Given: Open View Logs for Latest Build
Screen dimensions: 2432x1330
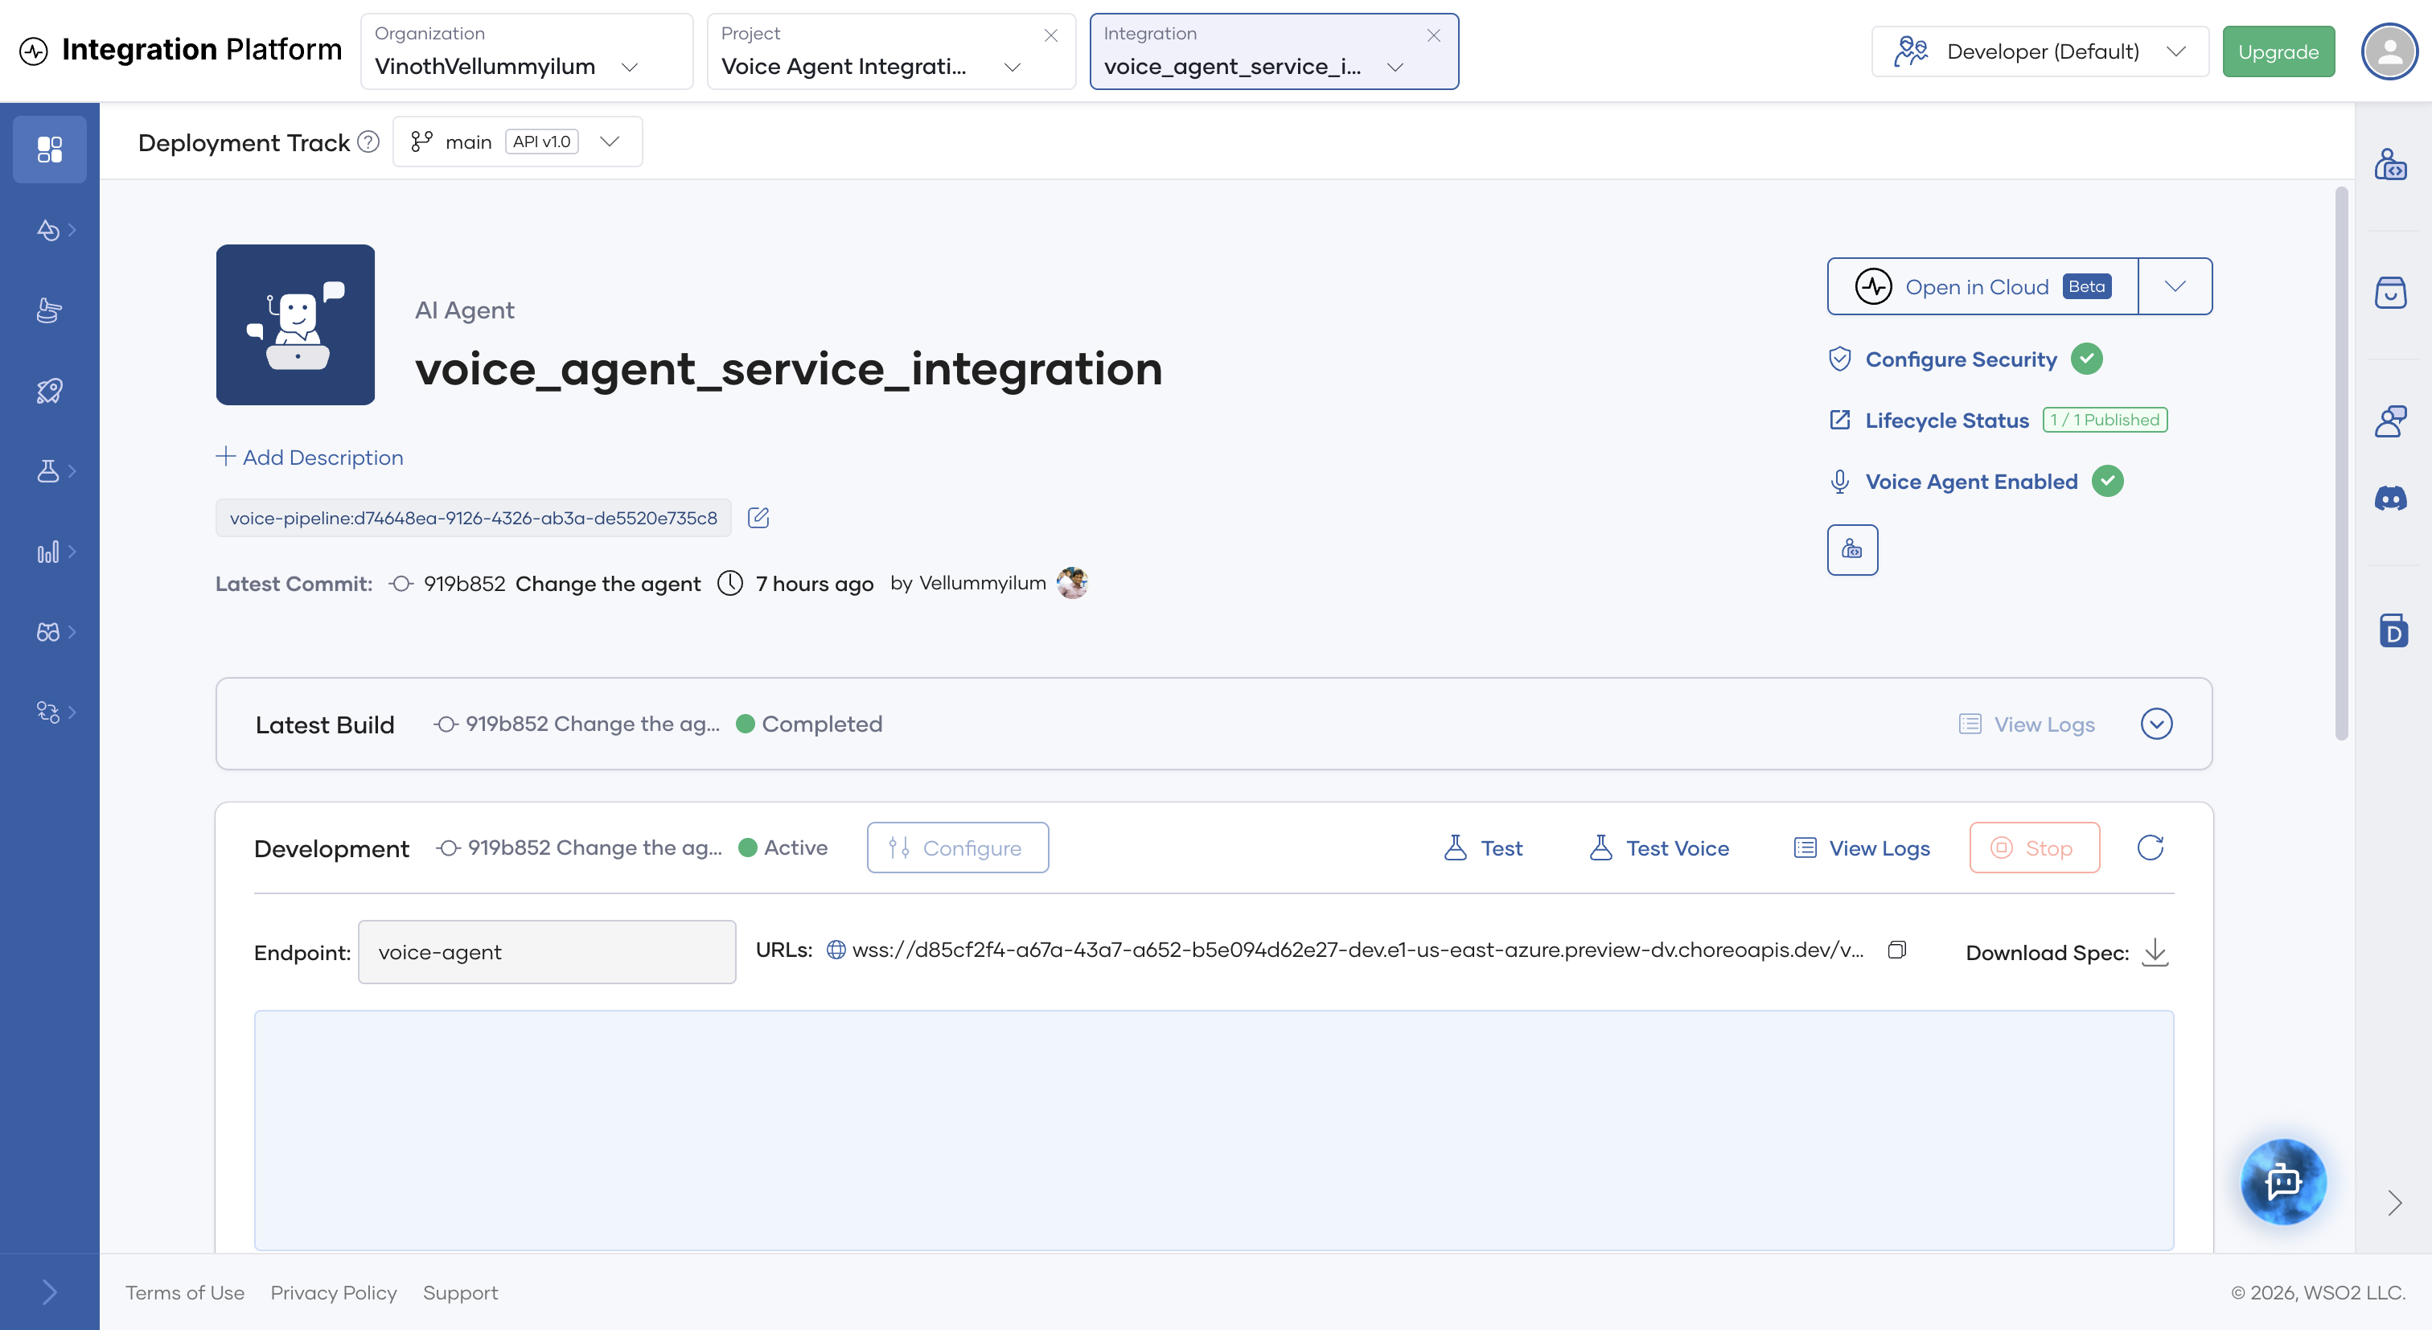Looking at the screenshot, I should tap(2026, 724).
